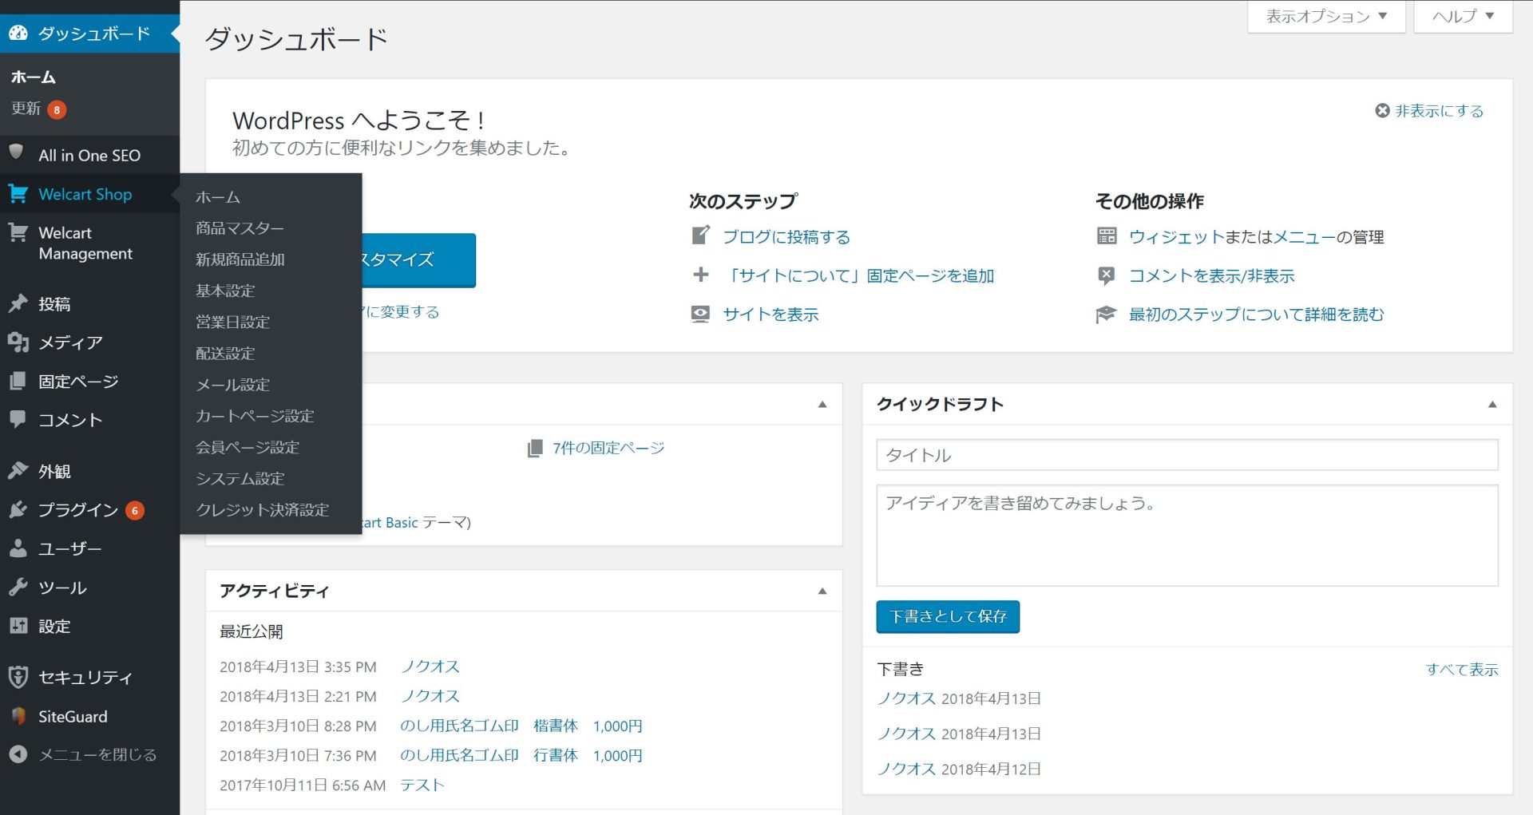
Task: Select カートページ設定 in the submenu
Action: pyautogui.click(x=255, y=415)
